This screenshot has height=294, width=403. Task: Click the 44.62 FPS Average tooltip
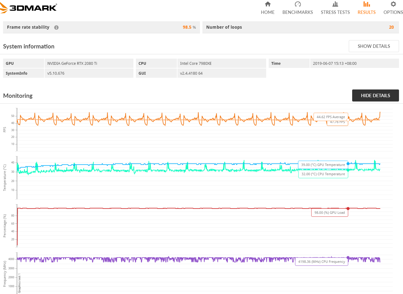tap(331, 117)
